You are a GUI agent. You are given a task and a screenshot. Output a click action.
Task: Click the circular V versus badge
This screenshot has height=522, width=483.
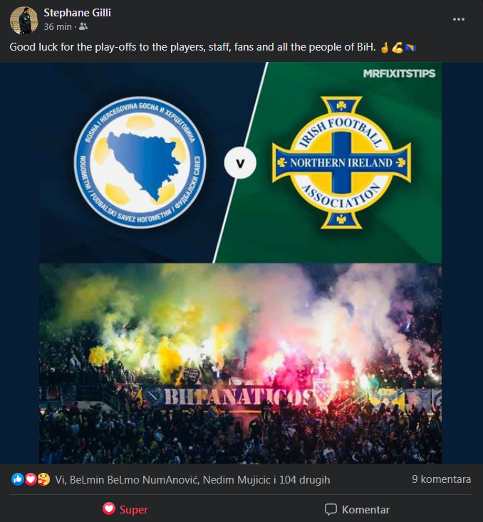(240, 163)
